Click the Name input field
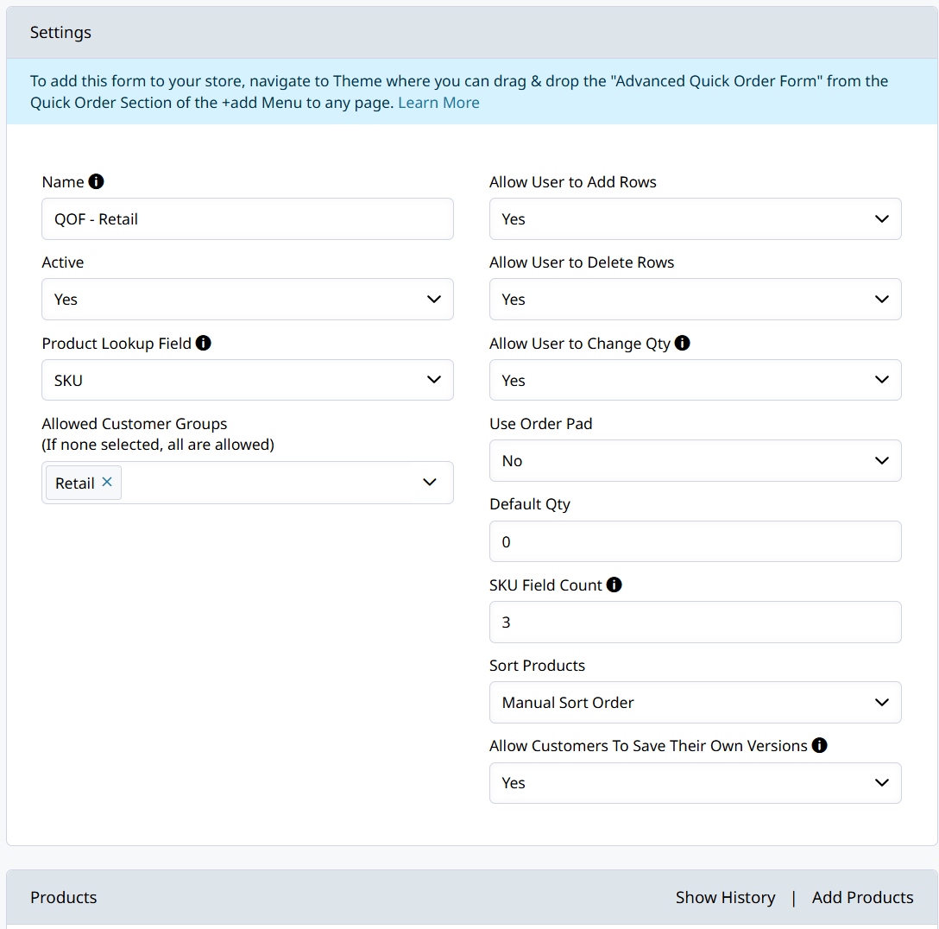939x929 pixels. [x=248, y=218]
